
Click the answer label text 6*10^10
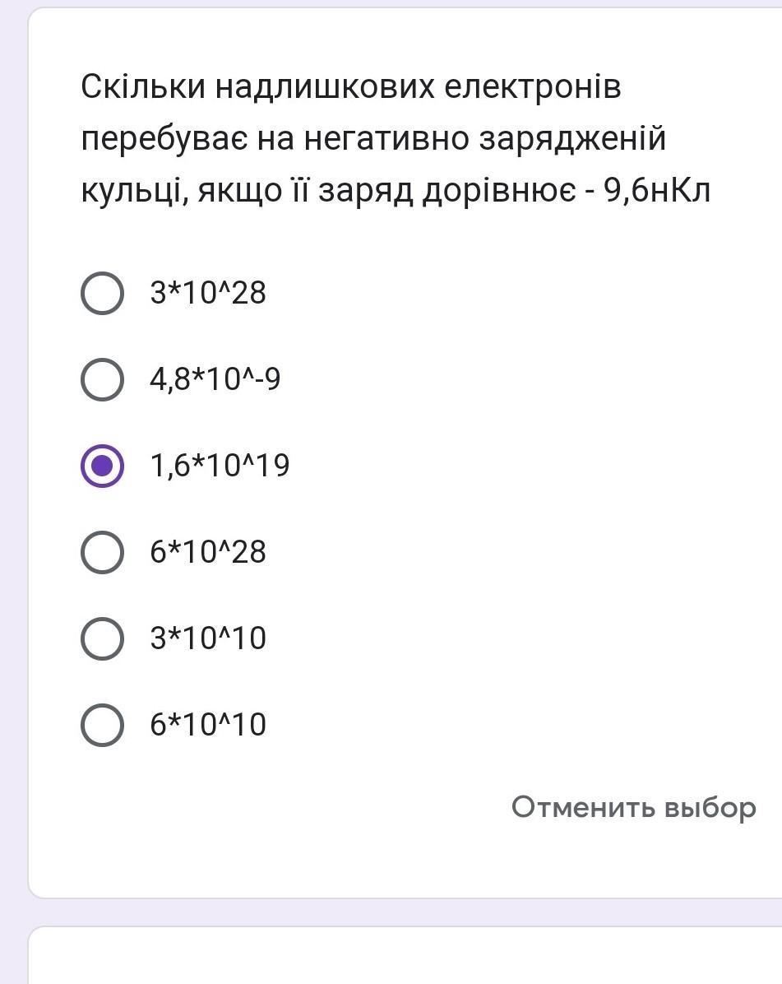[x=208, y=725]
